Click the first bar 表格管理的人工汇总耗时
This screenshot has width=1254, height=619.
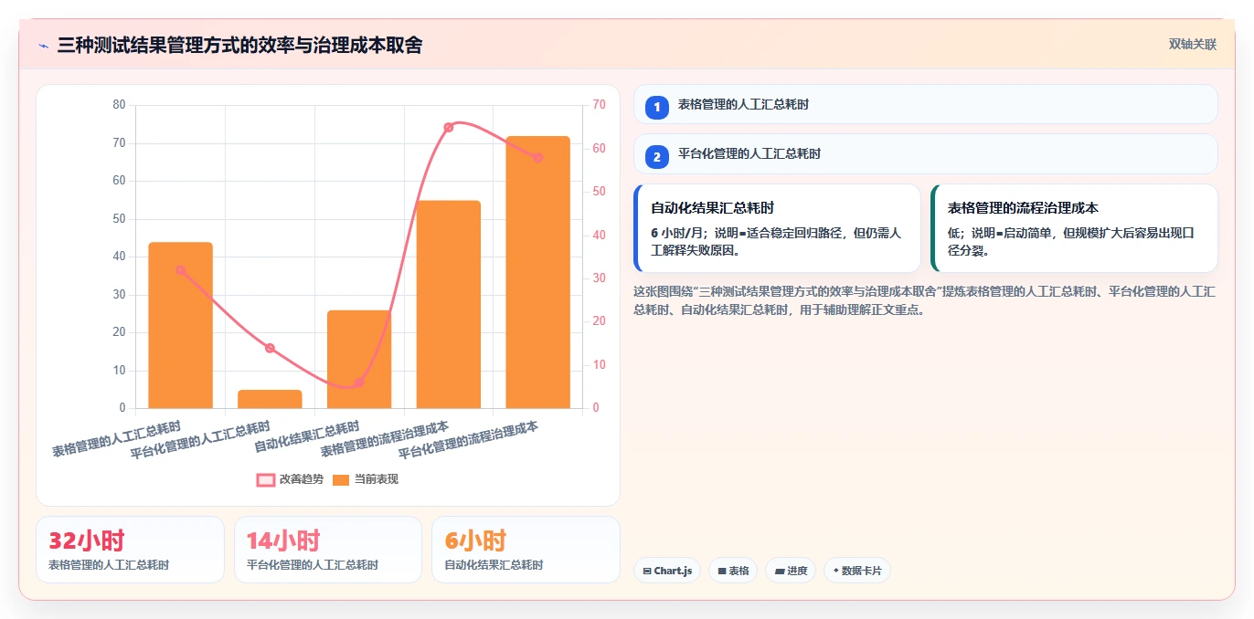pos(180,325)
